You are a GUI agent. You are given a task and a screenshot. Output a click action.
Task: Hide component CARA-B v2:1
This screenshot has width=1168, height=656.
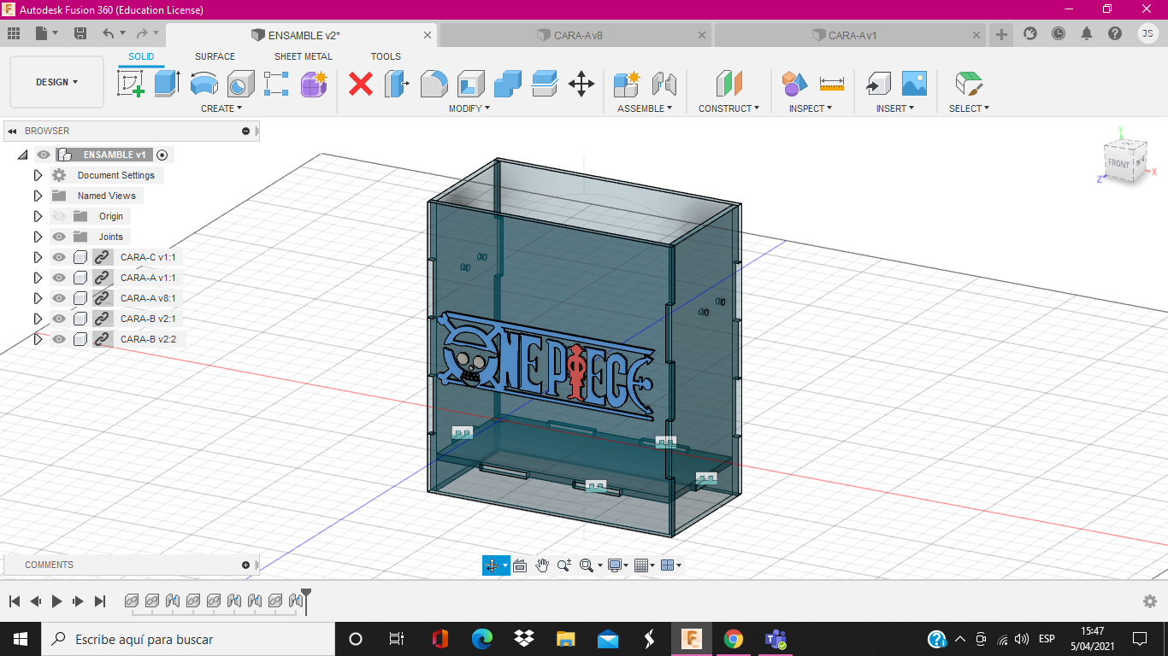click(x=59, y=319)
